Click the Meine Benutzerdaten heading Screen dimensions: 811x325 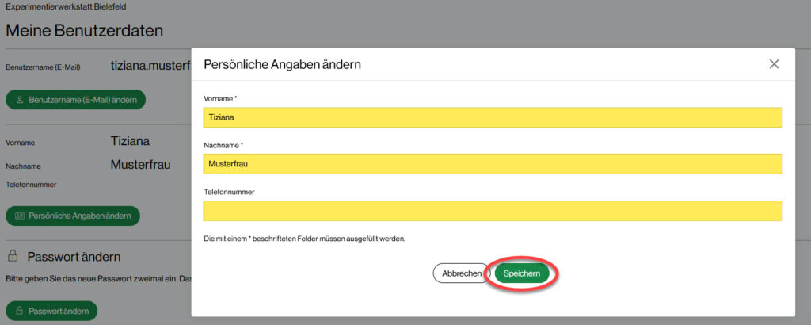[84, 31]
